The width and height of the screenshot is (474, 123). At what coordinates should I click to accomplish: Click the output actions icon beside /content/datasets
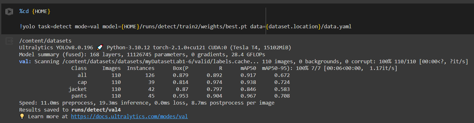click(9, 41)
